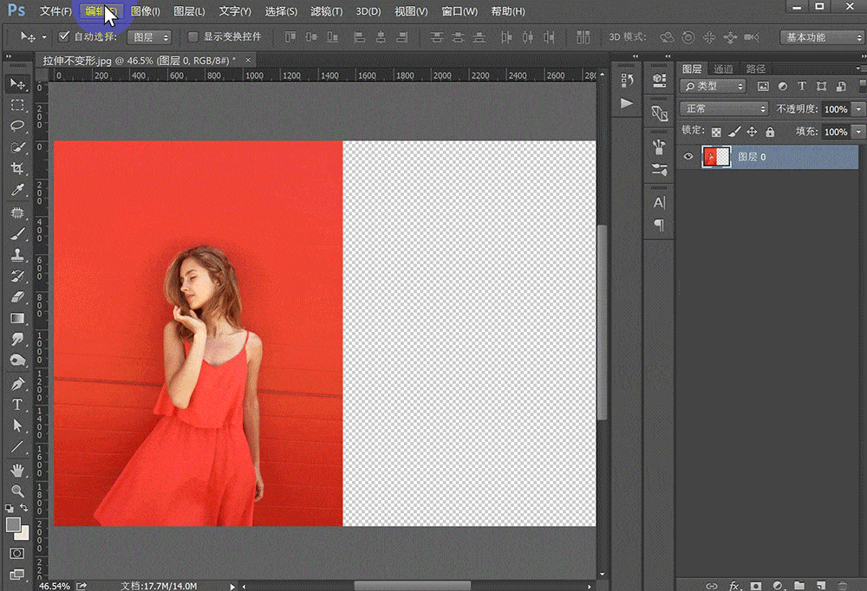Select the Zoom tool

(x=17, y=491)
